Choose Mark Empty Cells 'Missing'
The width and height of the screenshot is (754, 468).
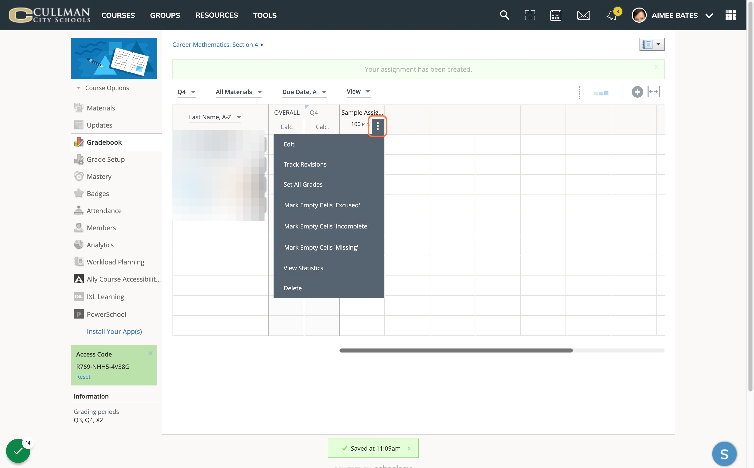click(x=329, y=247)
